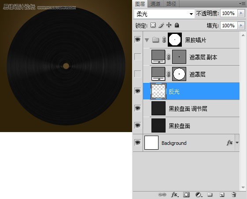Select the 遮罩层 副本 mask thumbnail
247x199 pixels.
point(179,57)
